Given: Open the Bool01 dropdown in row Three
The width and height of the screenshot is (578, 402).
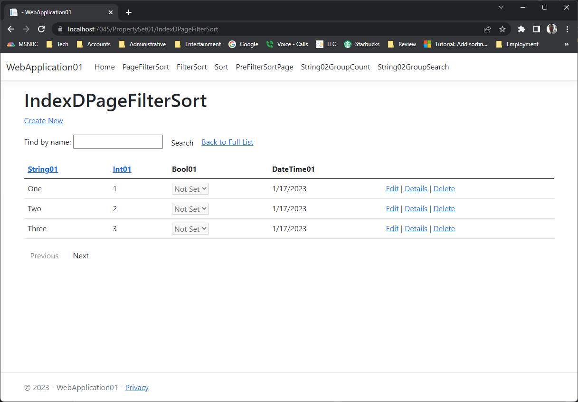Looking at the screenshot, I should tap(190, 229).
